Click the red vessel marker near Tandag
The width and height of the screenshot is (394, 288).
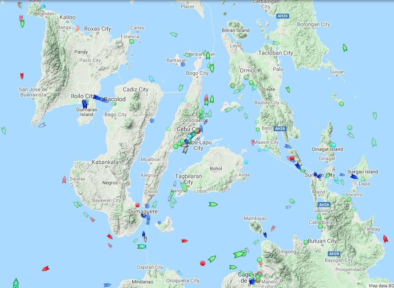click(385, 239)
